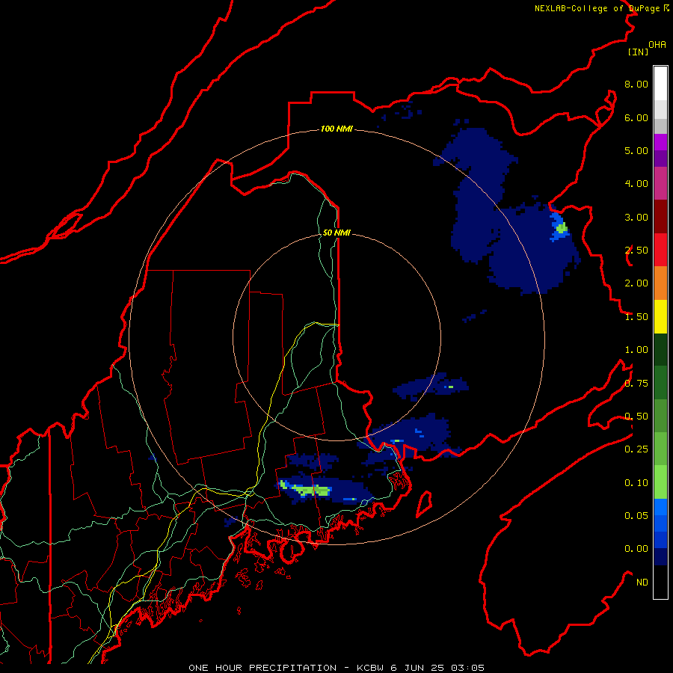The image size is (673, 673).
Task: Click the 8.00 legend value
Action: 636,84
